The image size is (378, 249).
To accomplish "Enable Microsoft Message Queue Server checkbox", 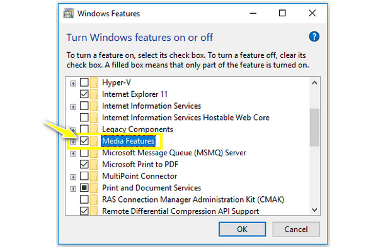I will point(84,153).
